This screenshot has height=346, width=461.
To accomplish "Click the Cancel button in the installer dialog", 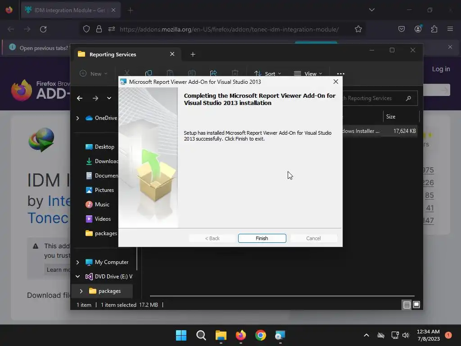I will (x=313, y=238).
